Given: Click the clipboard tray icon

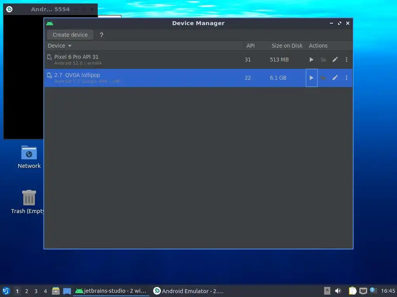Looking at the screenshot, I should point(352,291).
